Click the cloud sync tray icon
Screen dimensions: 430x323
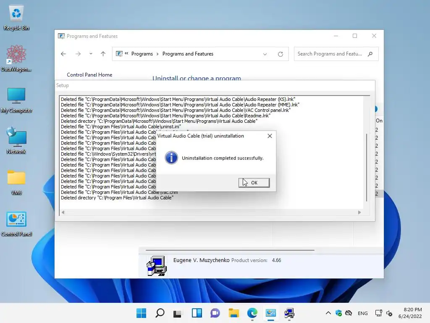349,313
